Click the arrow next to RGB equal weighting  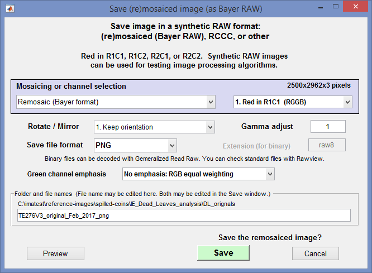click(270, 174)
